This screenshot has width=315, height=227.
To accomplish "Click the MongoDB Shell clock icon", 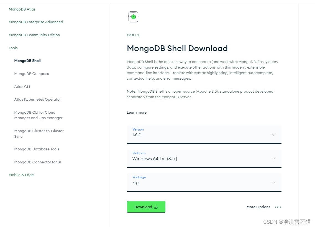I will [133, 17].
